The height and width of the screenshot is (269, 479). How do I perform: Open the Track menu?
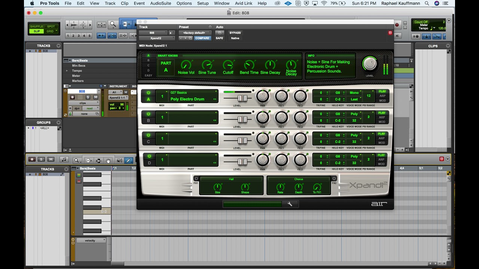click(x=110, y=3)
